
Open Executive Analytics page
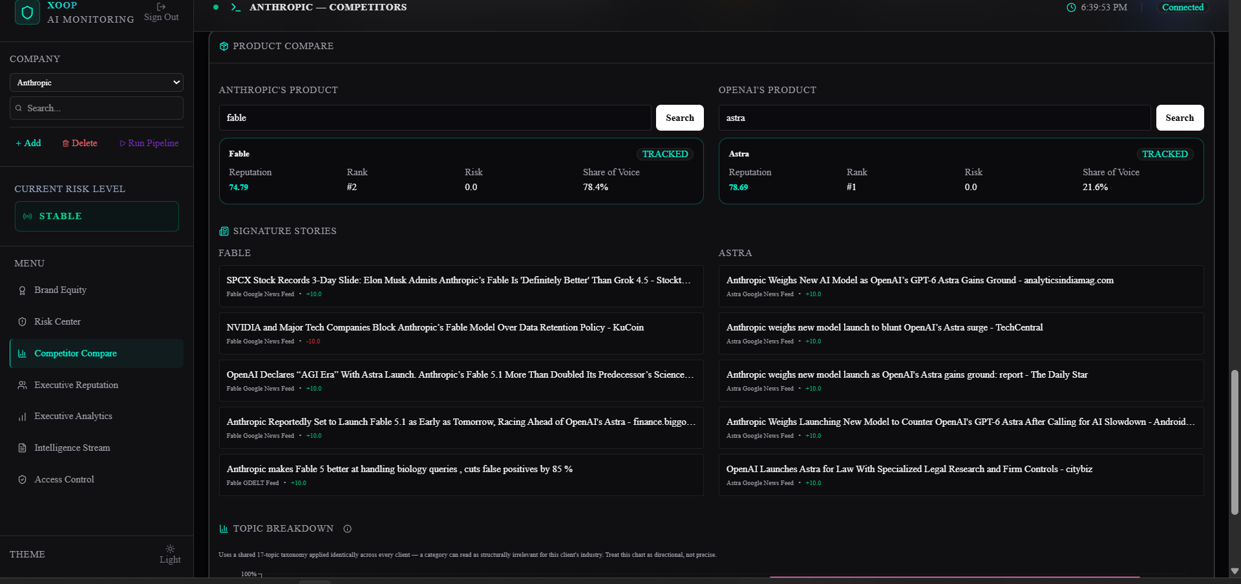[x=96, y=416]
